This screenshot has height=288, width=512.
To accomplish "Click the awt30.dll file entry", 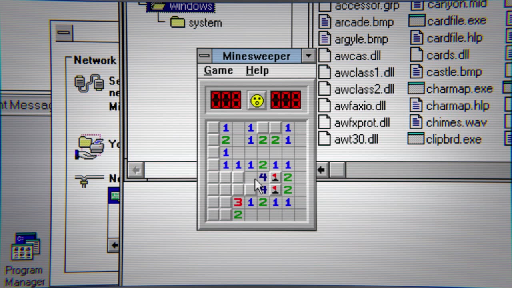I will coord(356,140).
